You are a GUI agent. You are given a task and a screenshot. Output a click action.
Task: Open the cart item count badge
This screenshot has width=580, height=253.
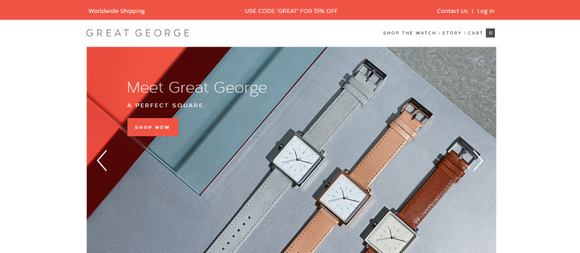490,33
